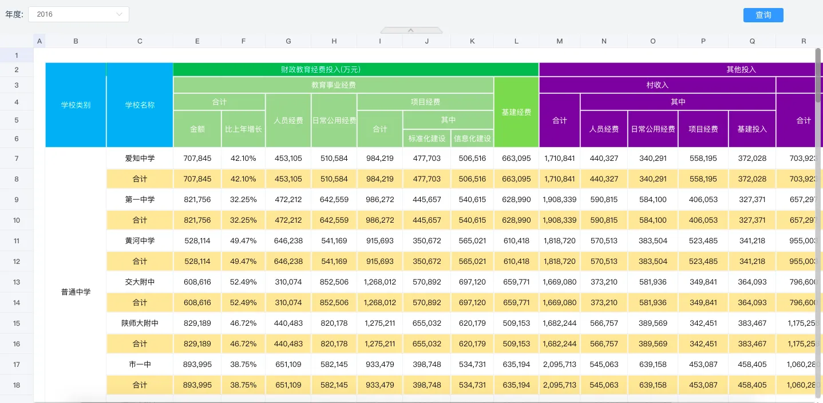Click the 标准化建设 header cell

point(426,139)
